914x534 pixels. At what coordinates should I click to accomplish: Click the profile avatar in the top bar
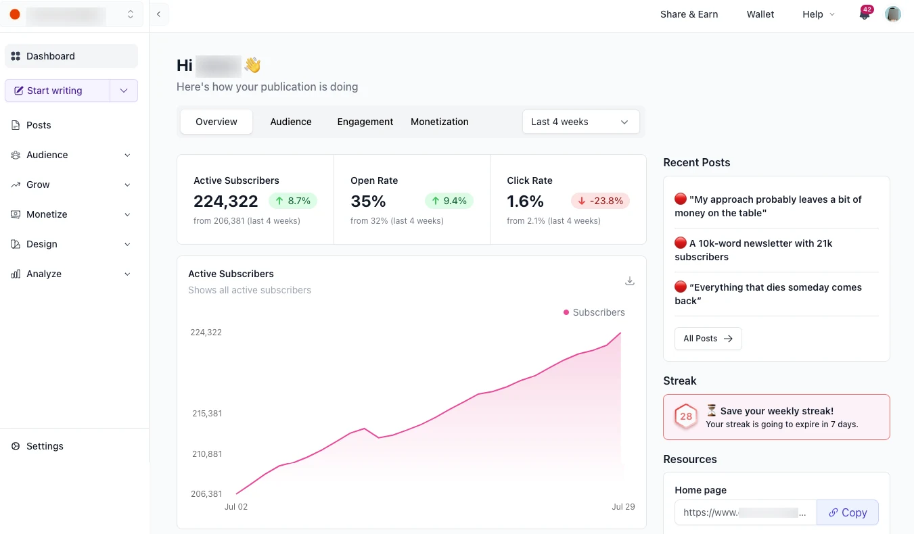point(893,14)
